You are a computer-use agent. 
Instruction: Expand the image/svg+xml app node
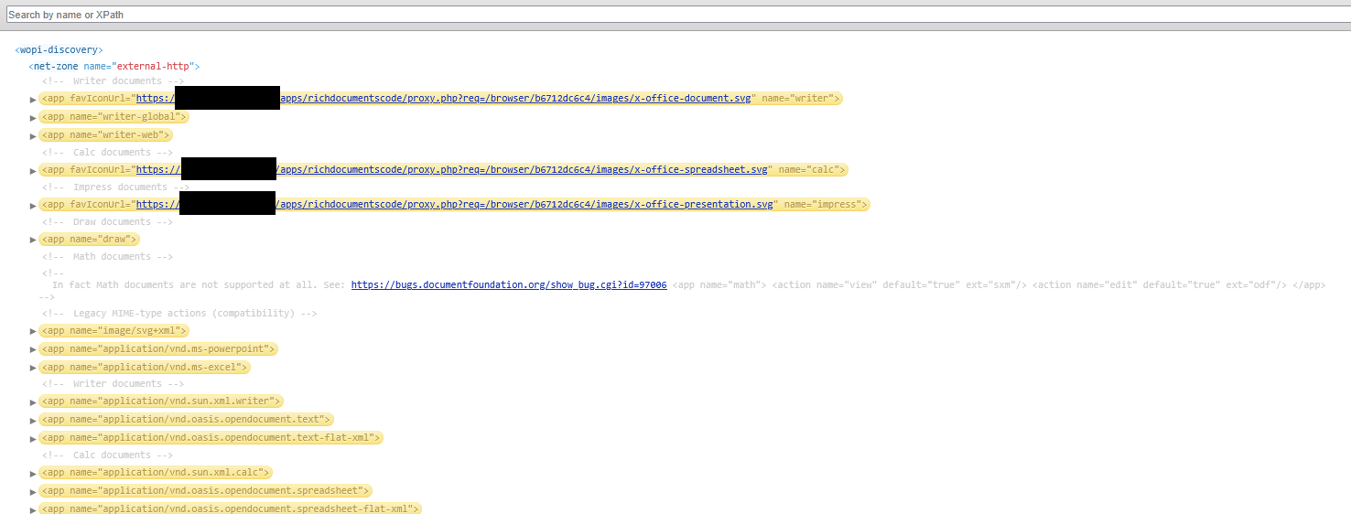click(x=34, y=331)
